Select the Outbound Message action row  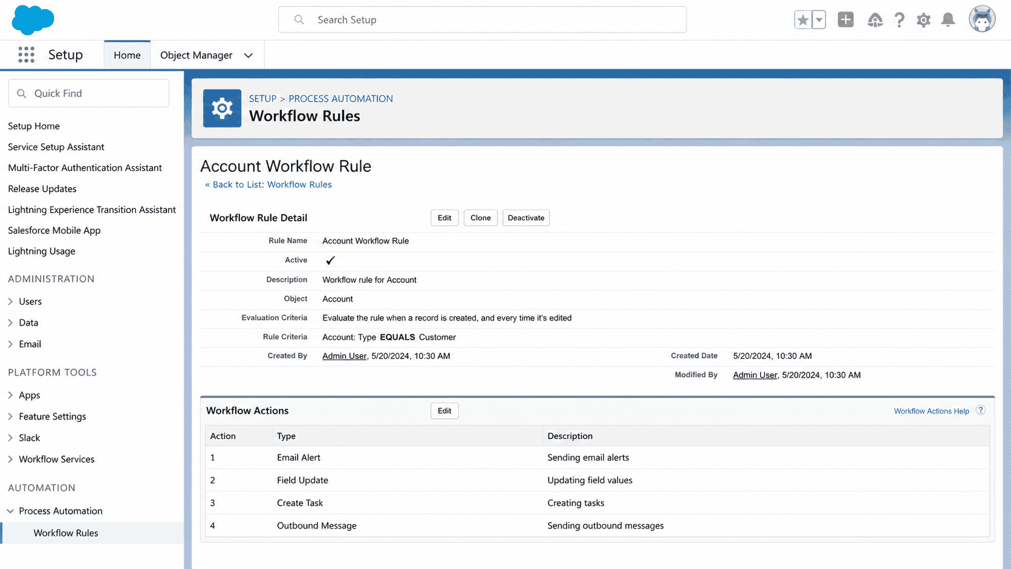pos(597,525)
